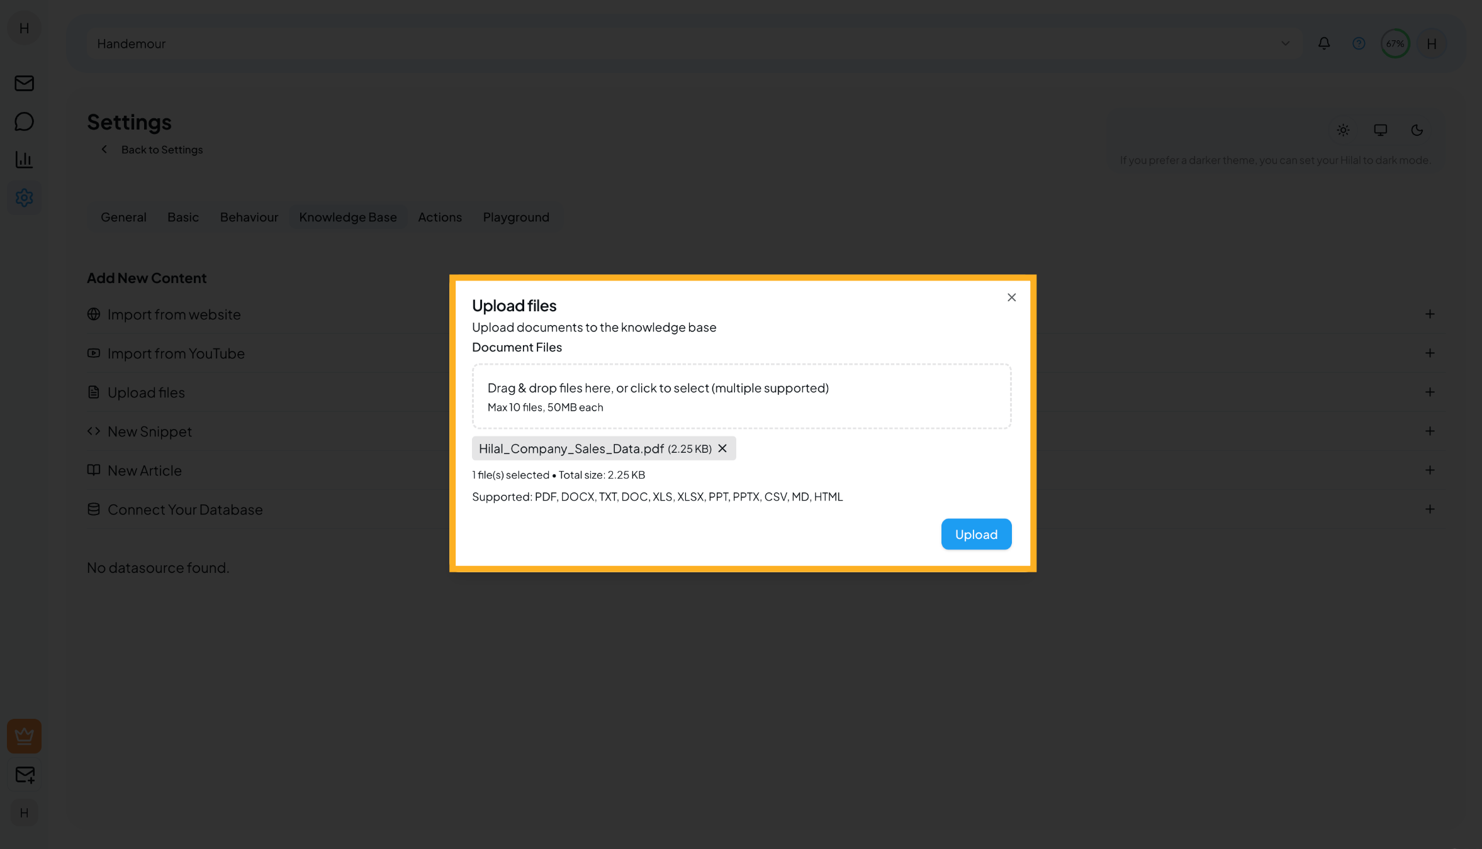The image size is (1482, 849).
Task: Expand the Connect Your Database section
Action: tap(1430, 509)
